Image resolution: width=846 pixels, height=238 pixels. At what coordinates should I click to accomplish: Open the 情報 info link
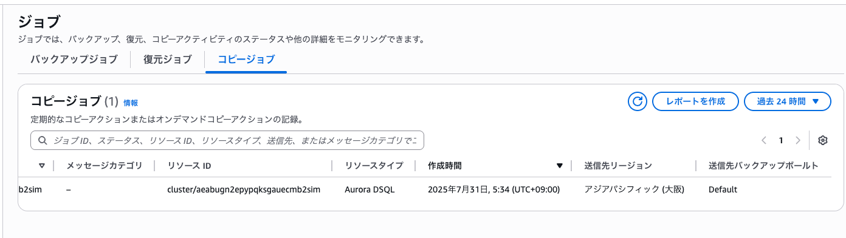click(x=131, y=103)
